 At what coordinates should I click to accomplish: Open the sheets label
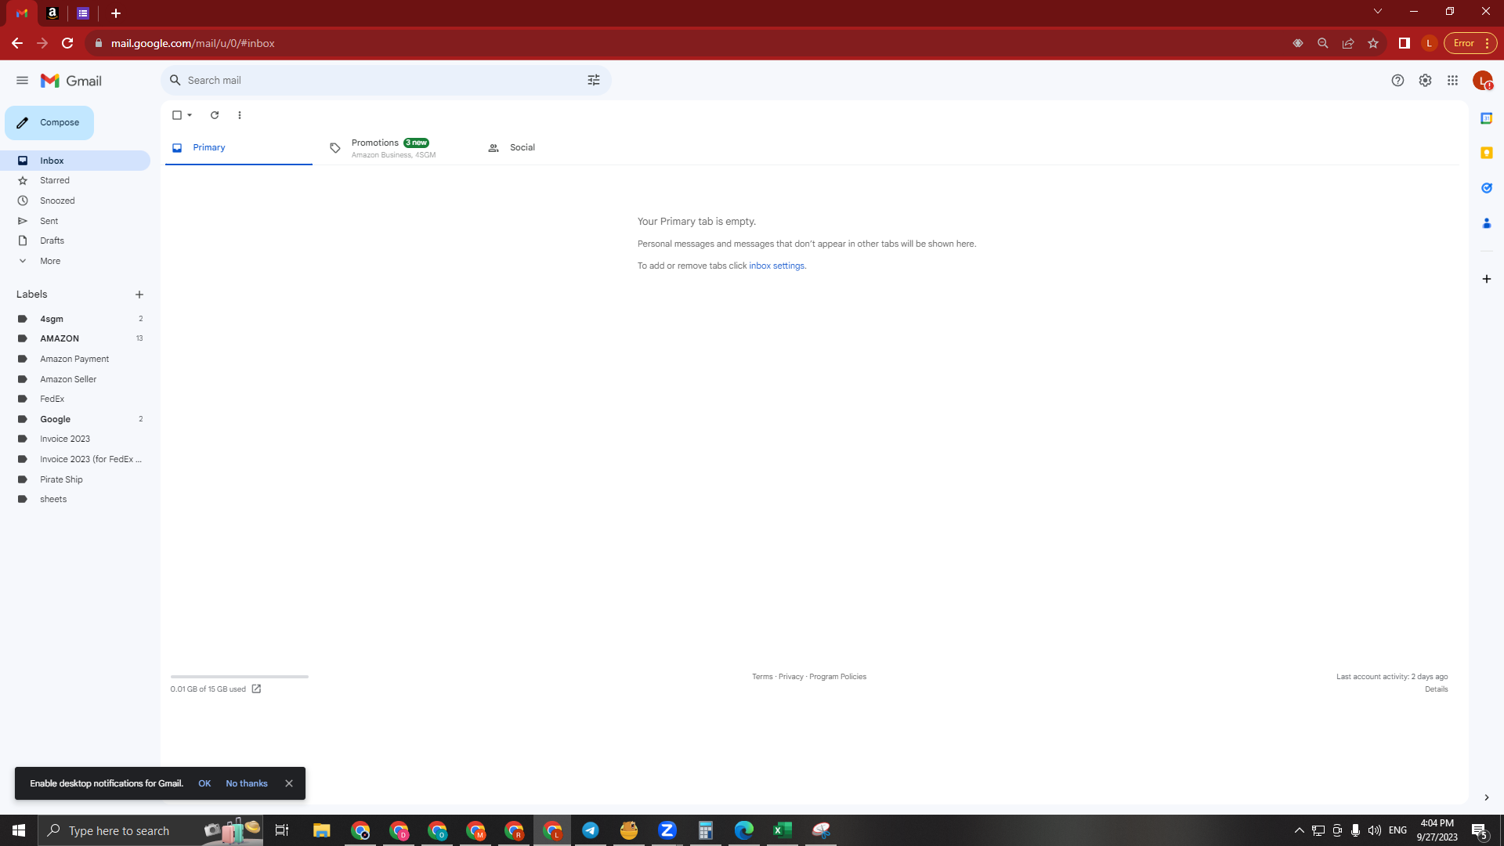click(x=75, y=499)
